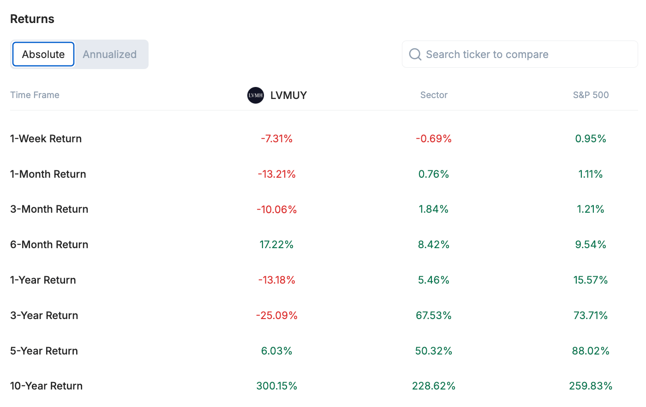
Task: Click the LVMUY ticker label
Action: (288, 95)
